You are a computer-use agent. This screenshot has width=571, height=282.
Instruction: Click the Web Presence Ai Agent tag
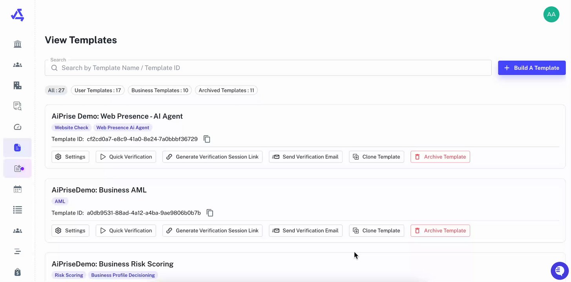tap(123, 128)
